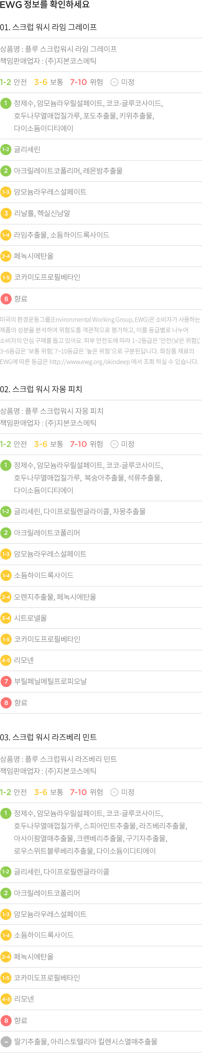The width and height of the screenshot is (202, 1055).
Task: Click the gray undetermined badge beside 딸기추출물
Action: point(6,1041)
